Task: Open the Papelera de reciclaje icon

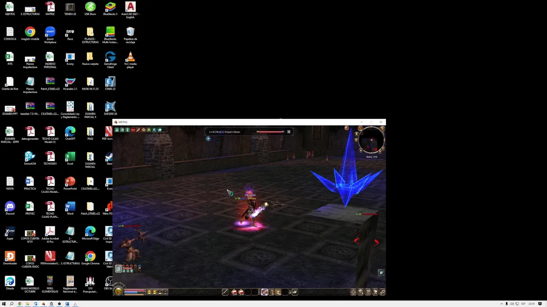Action: (130, 35)
